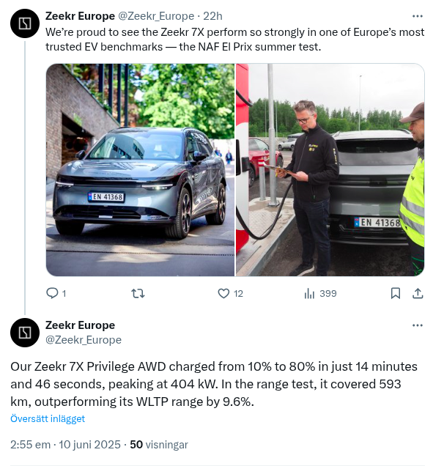Screen dimensions: 433x466
Task: Click the reply speech bubble icon
Action: (x=52, y=293)
